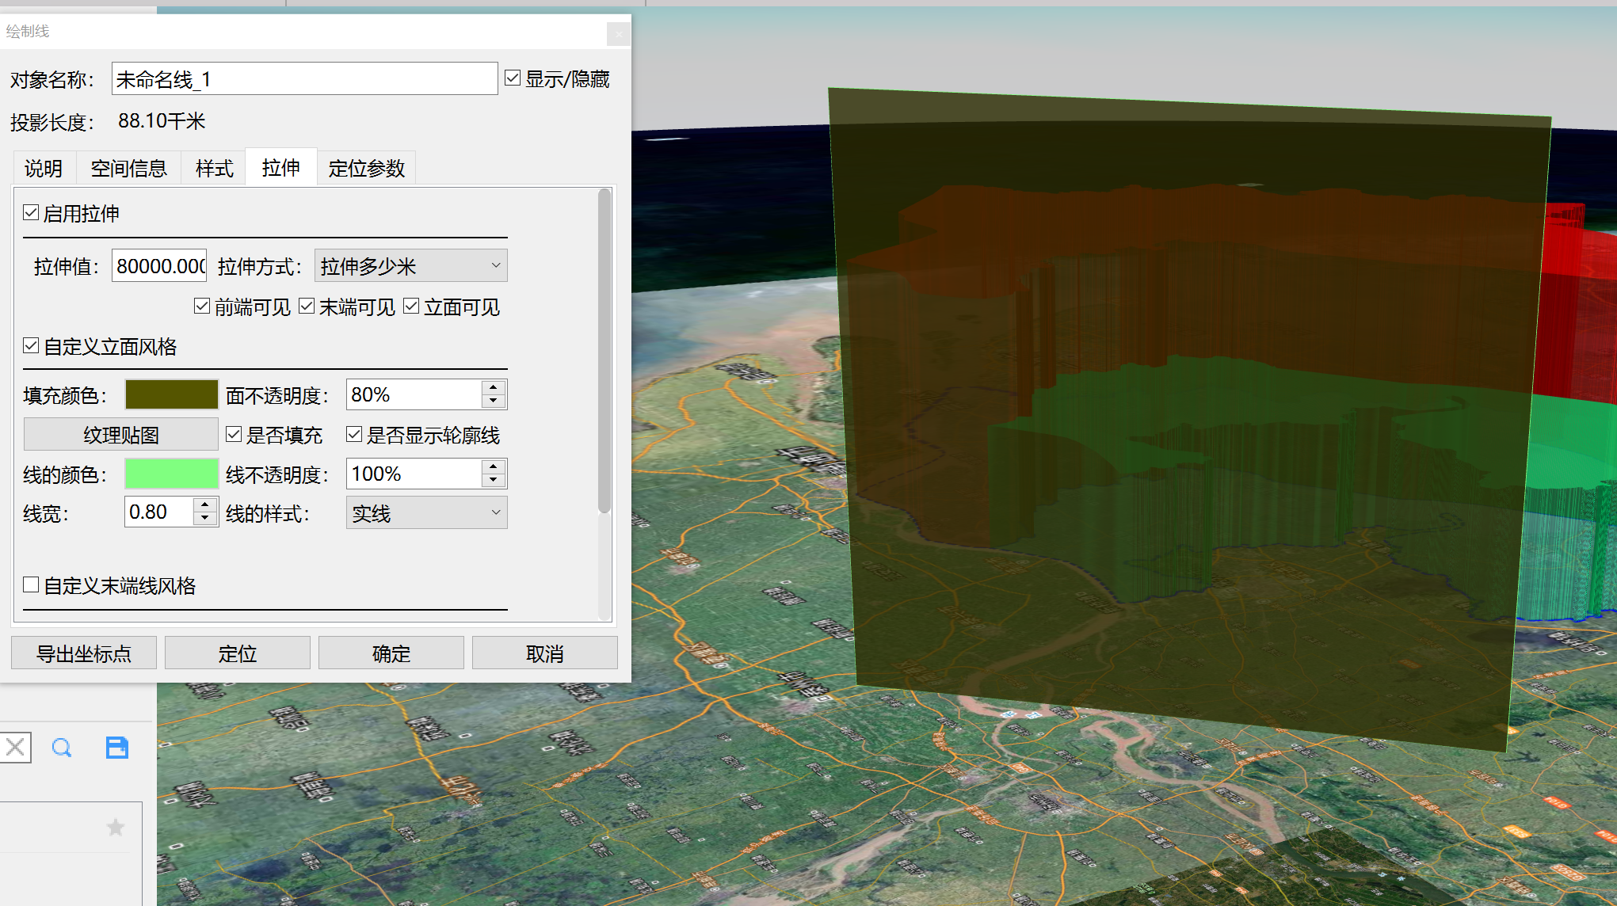Toggle 显示/隐藏 checkbox
1617x906 pixels.
tap(513, 78)
